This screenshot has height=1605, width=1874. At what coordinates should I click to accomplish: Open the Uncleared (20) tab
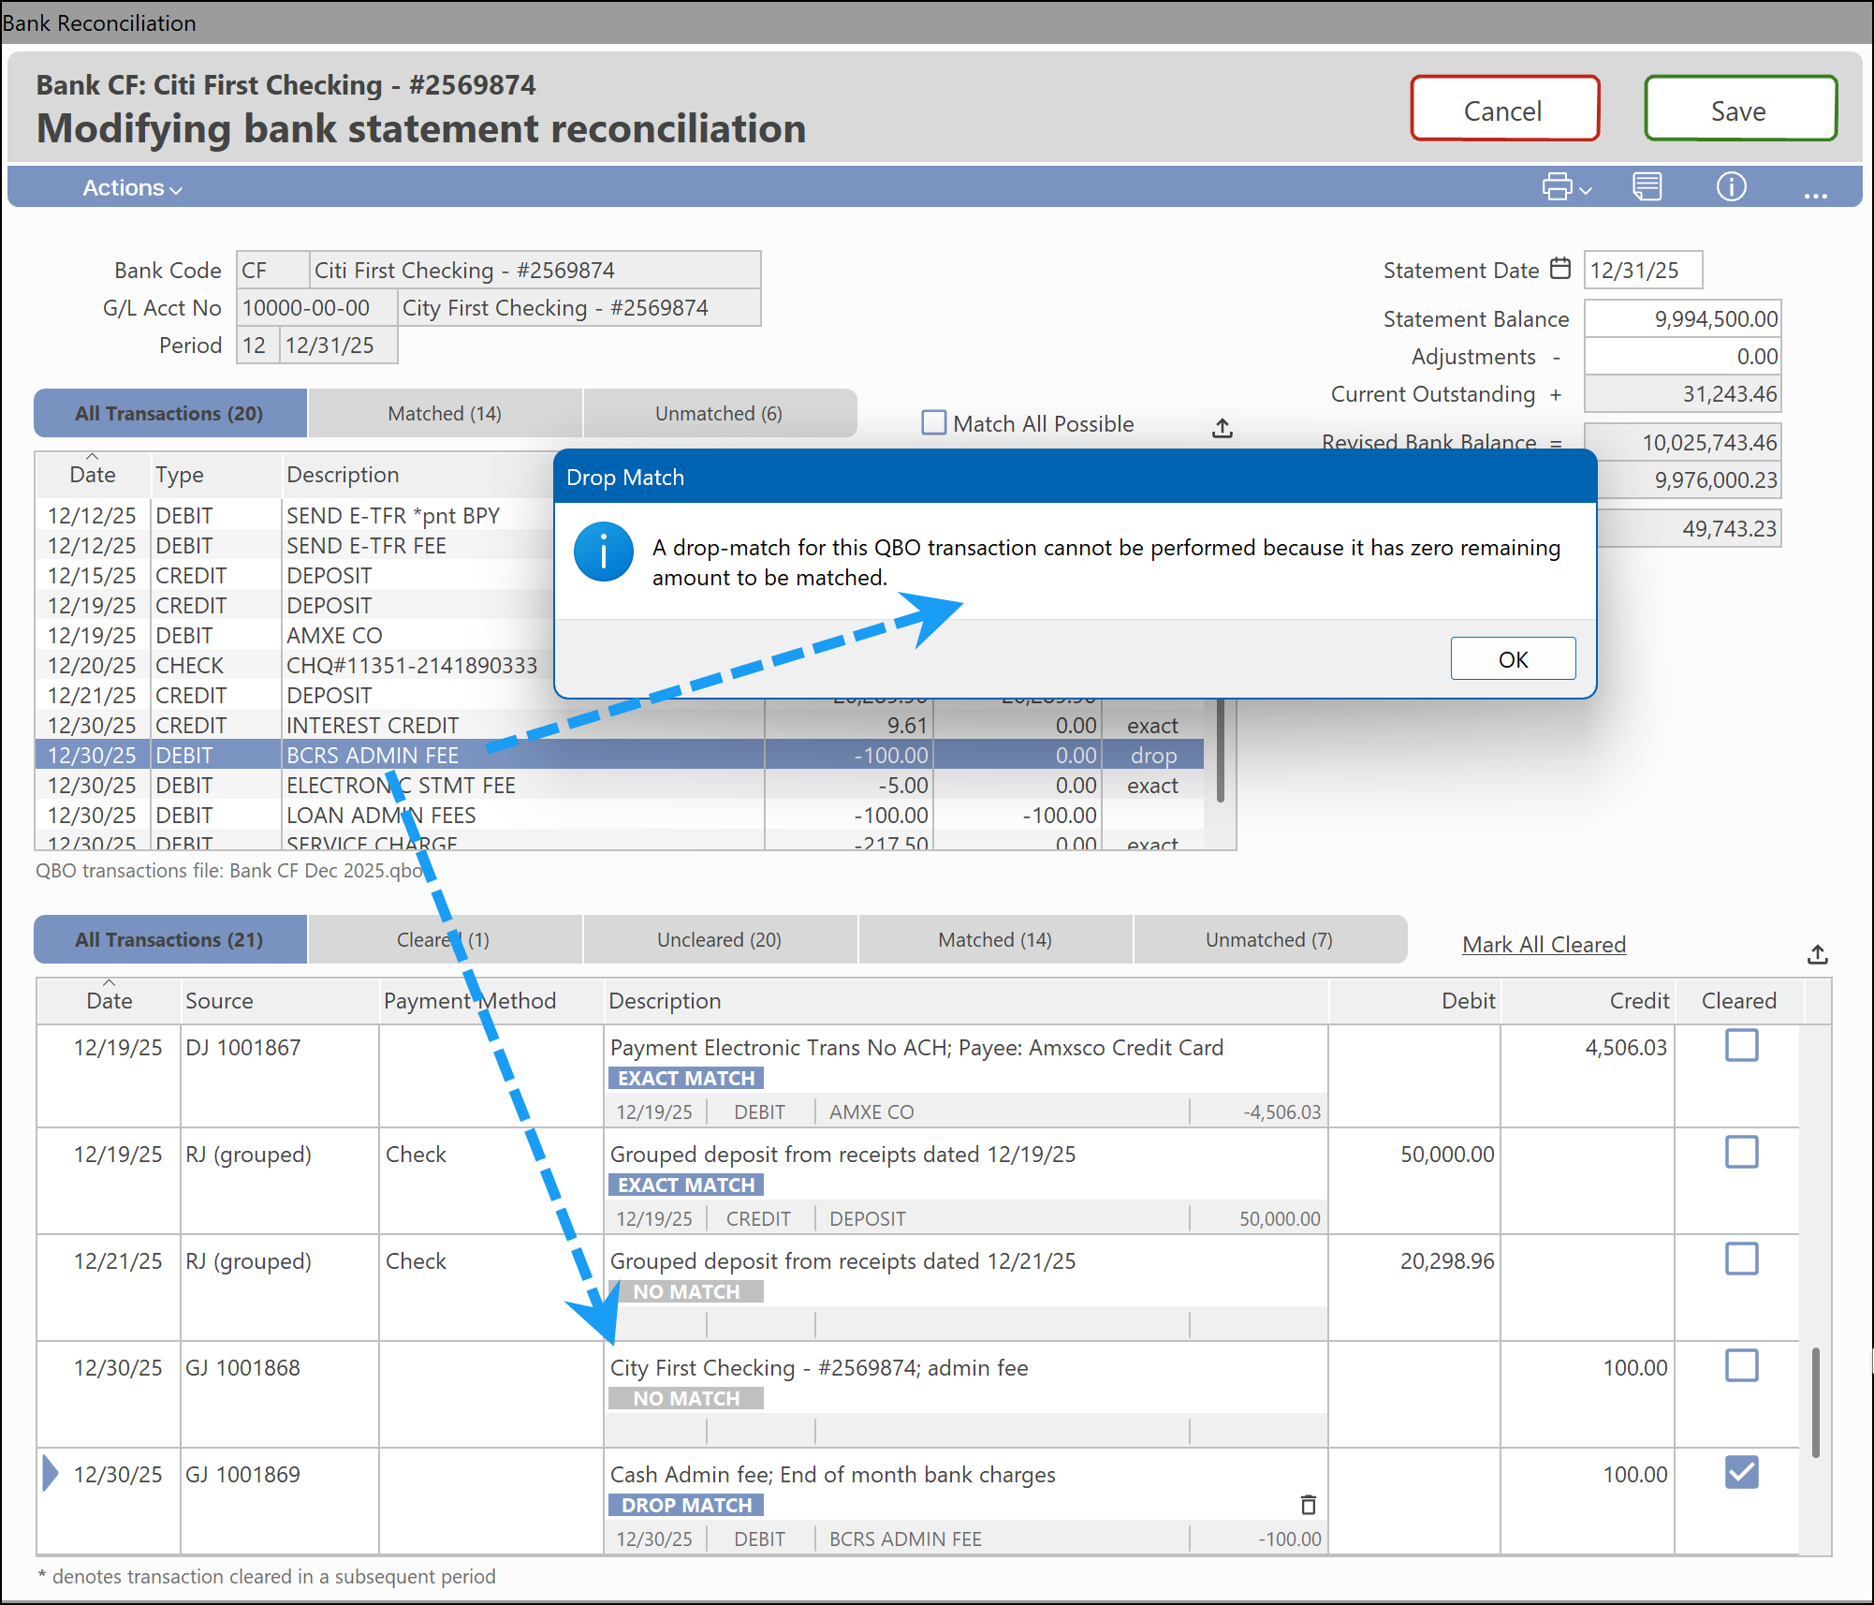(718, 939)
